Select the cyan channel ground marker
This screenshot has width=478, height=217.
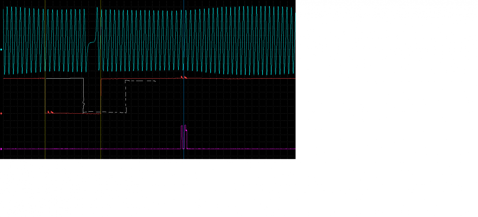point(1,49)
